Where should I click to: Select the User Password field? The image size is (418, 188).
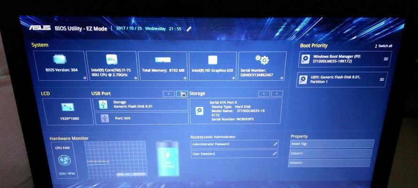[x=234, y=154]
